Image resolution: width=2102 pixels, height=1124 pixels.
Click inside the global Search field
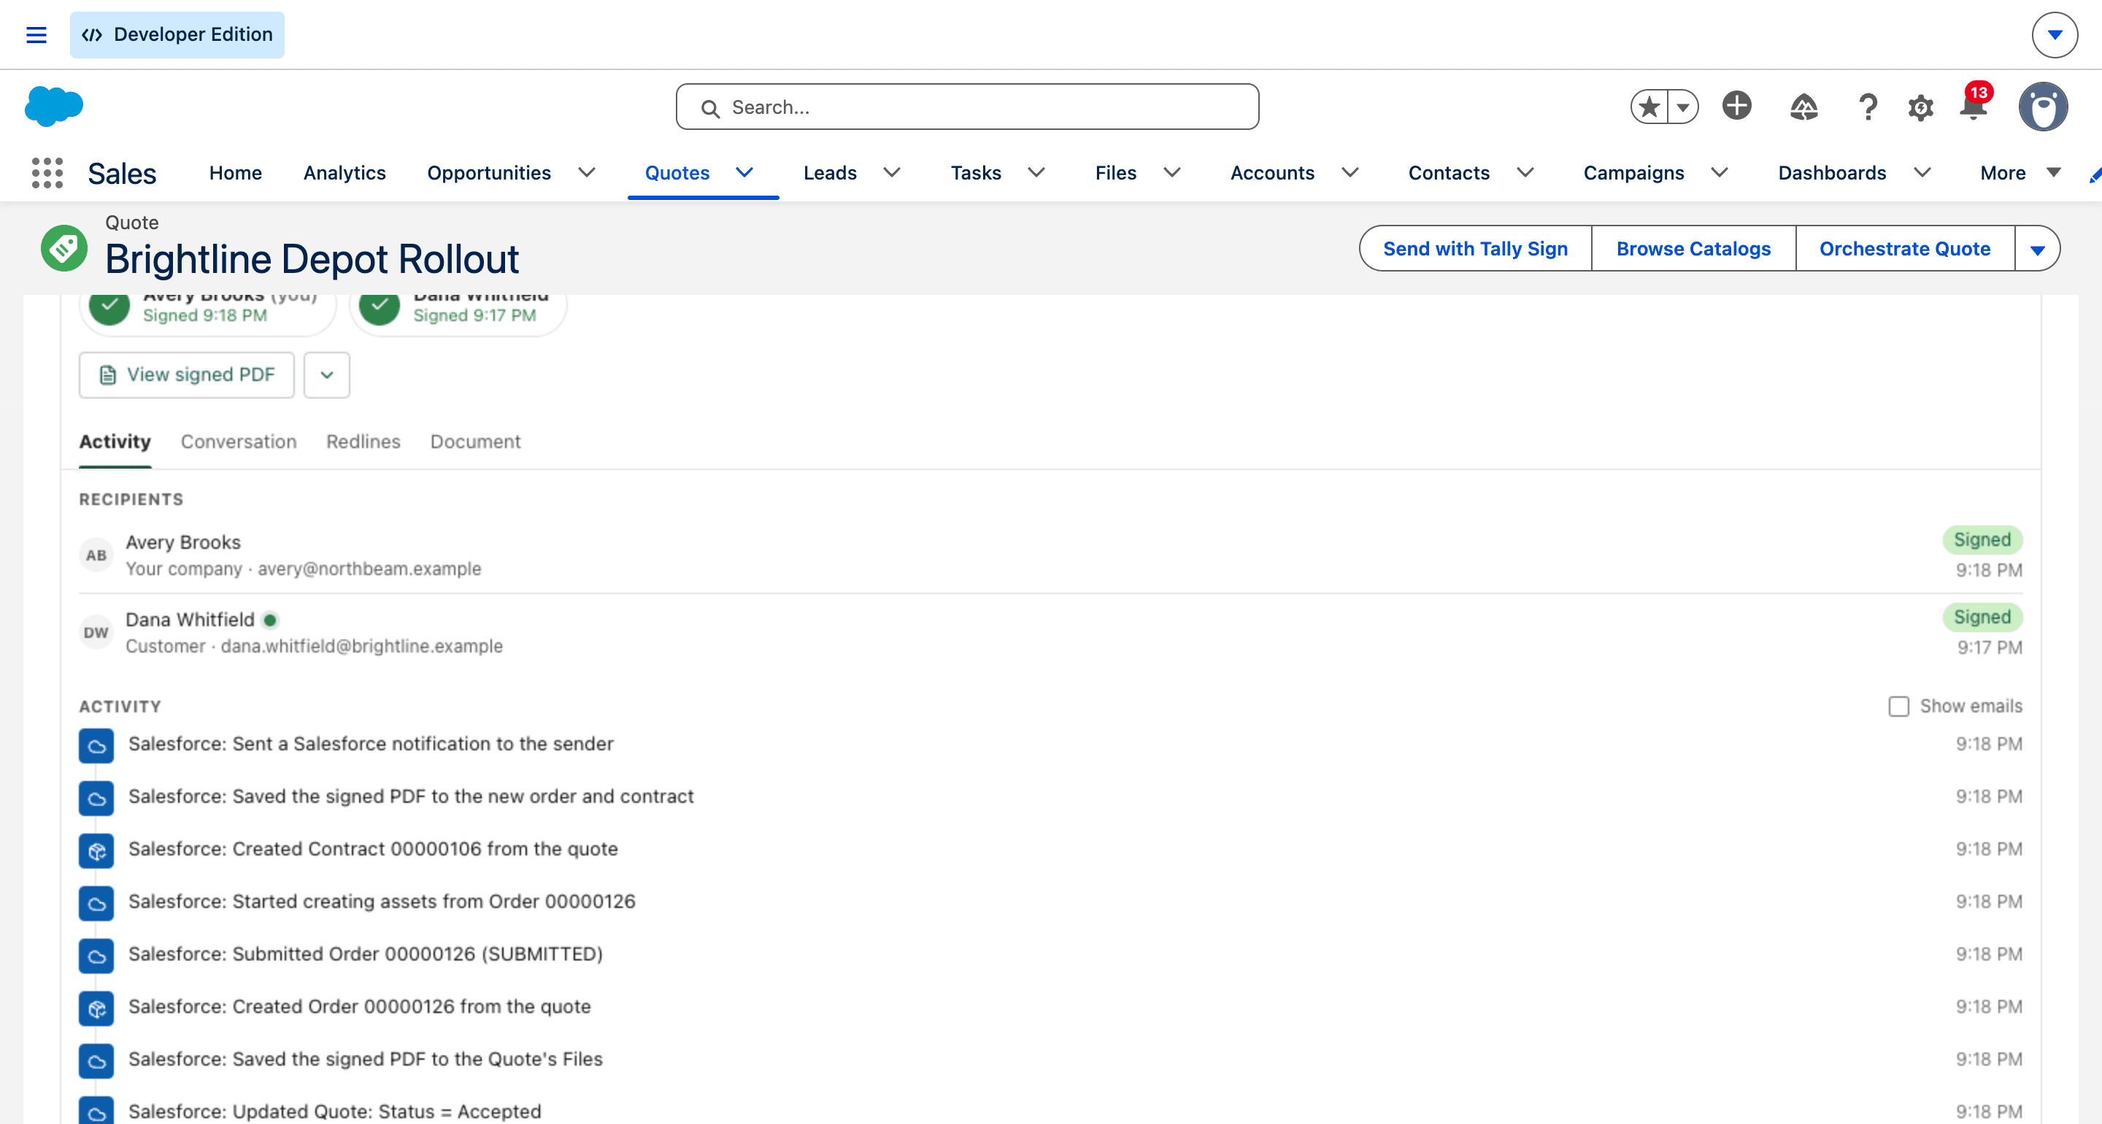[967, 107]
